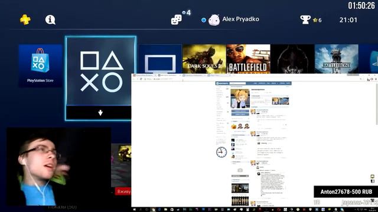Click the Alex Pryadko user name
The height and width of the screenshot is (212, 378).
(x=240, y=19)
